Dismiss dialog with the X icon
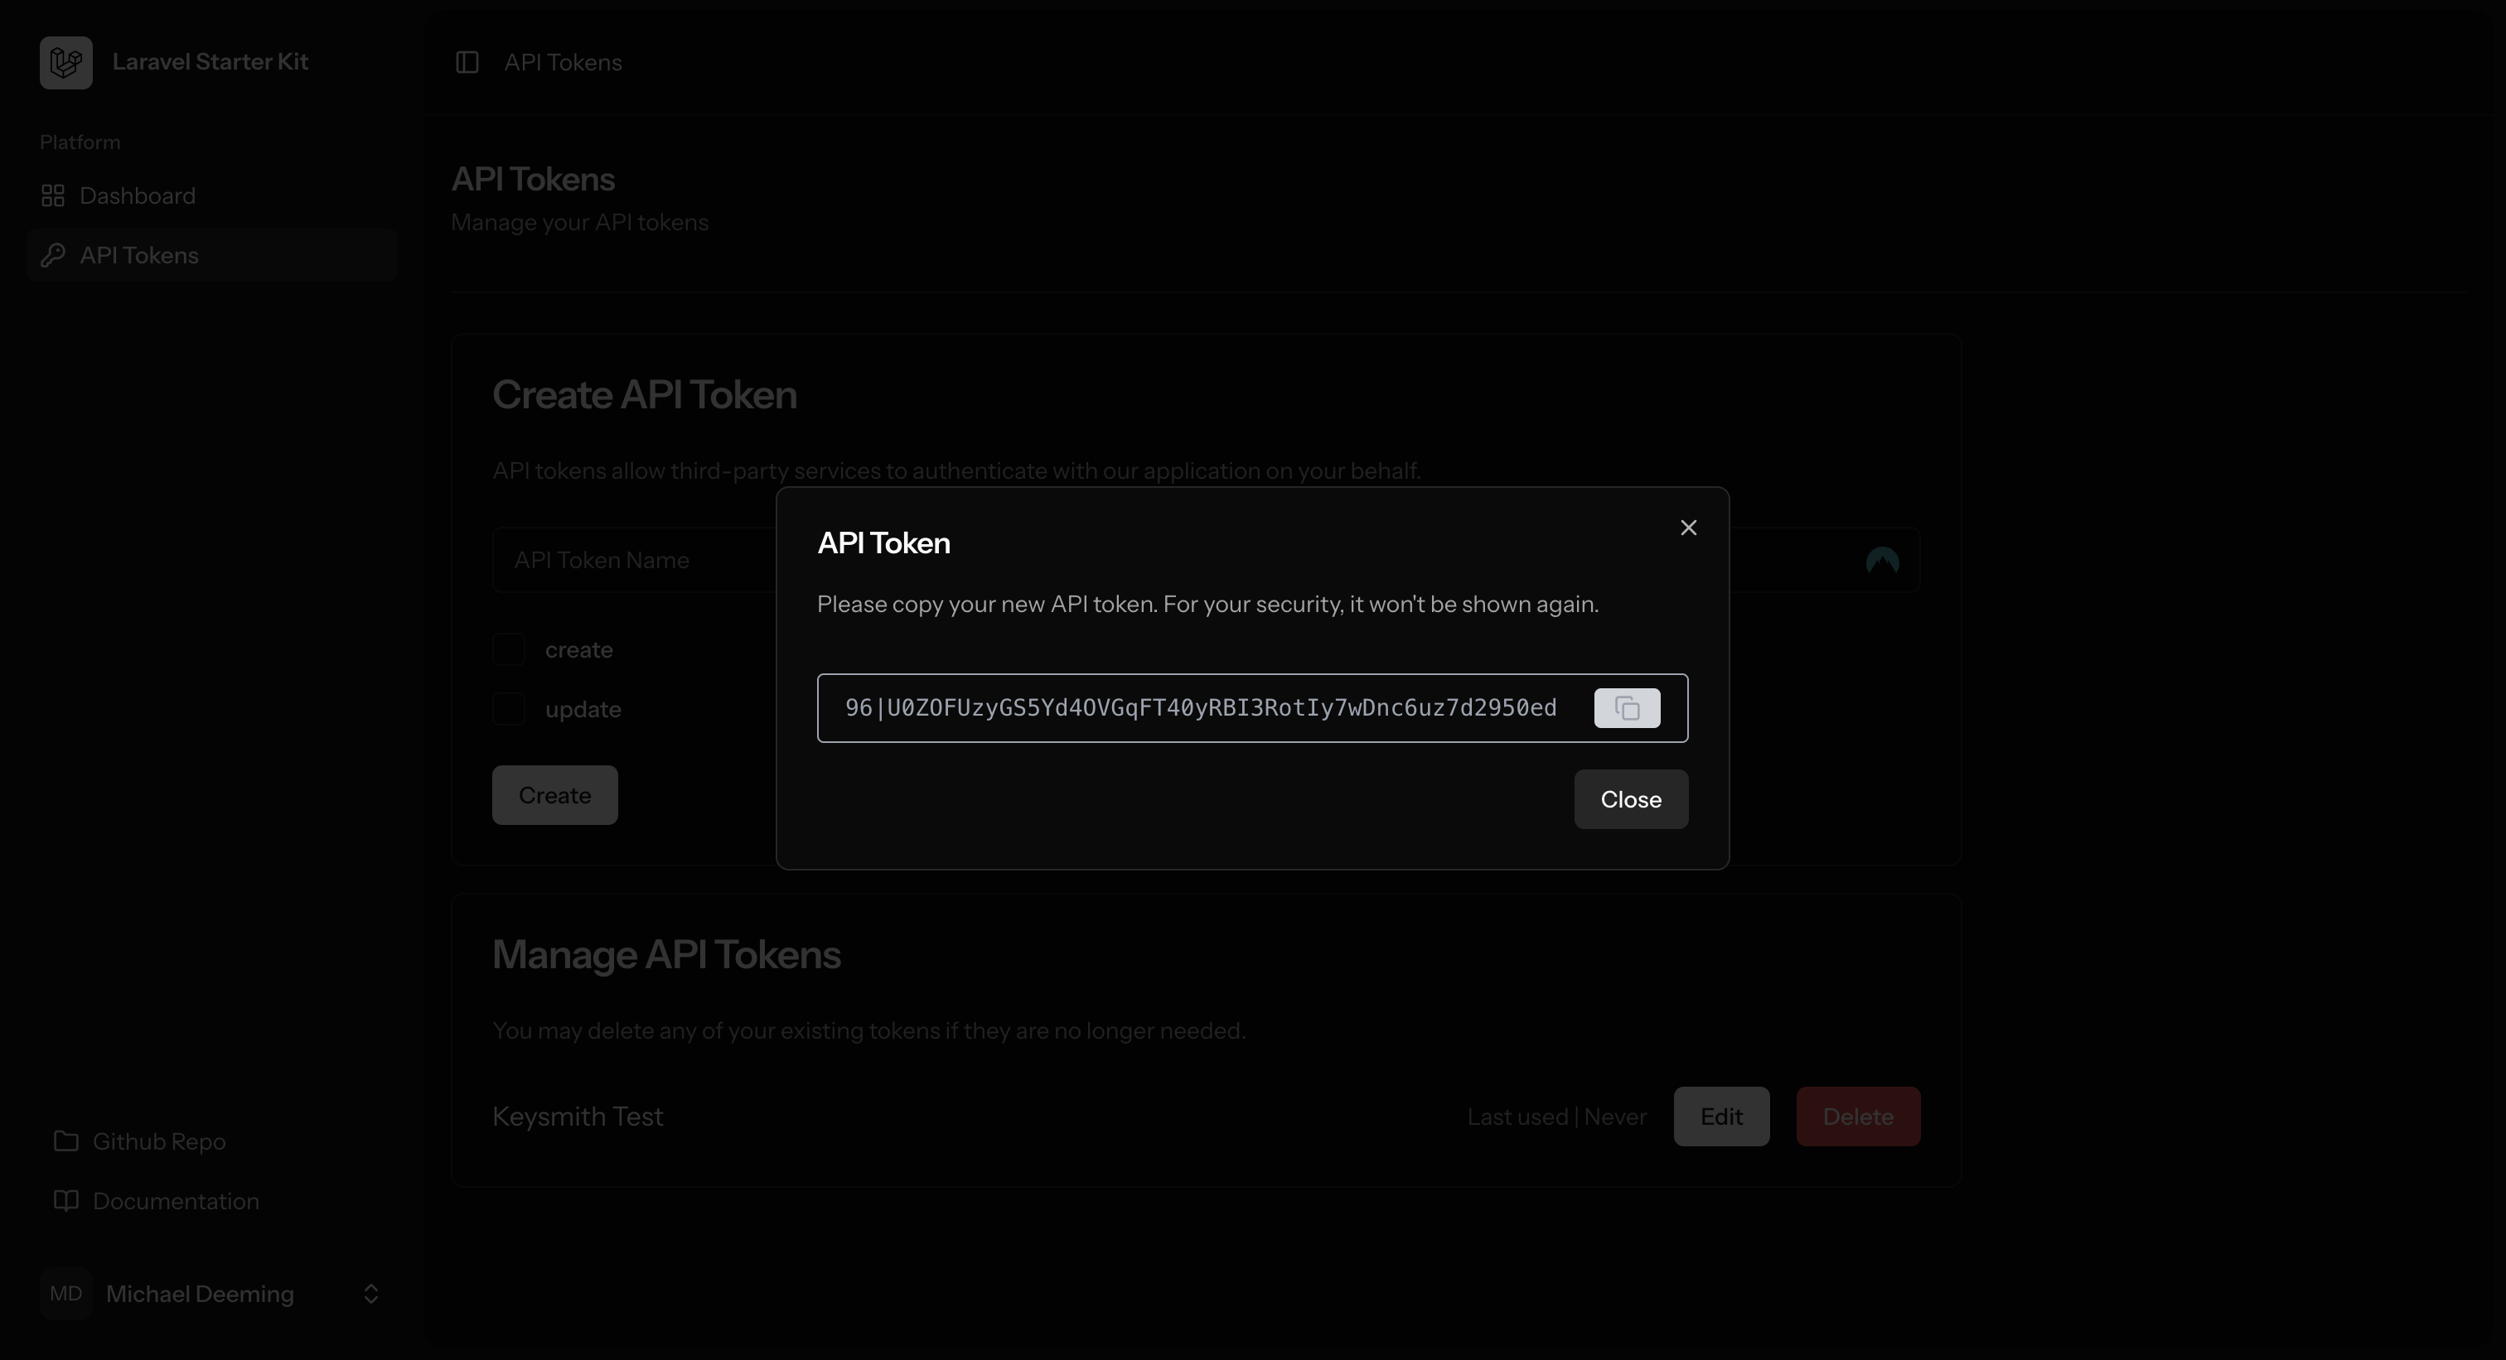 click(1688, 528)
